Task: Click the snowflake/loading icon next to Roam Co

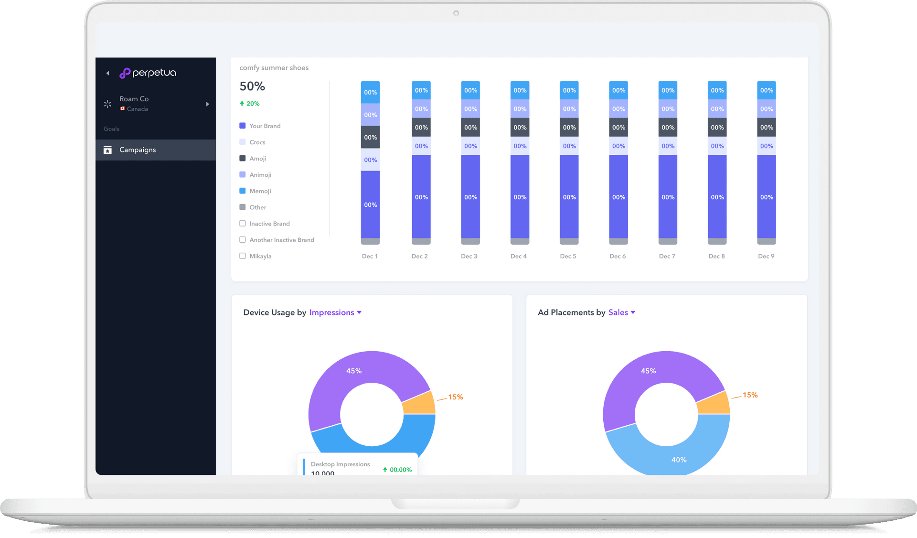Action: point(107,104)
